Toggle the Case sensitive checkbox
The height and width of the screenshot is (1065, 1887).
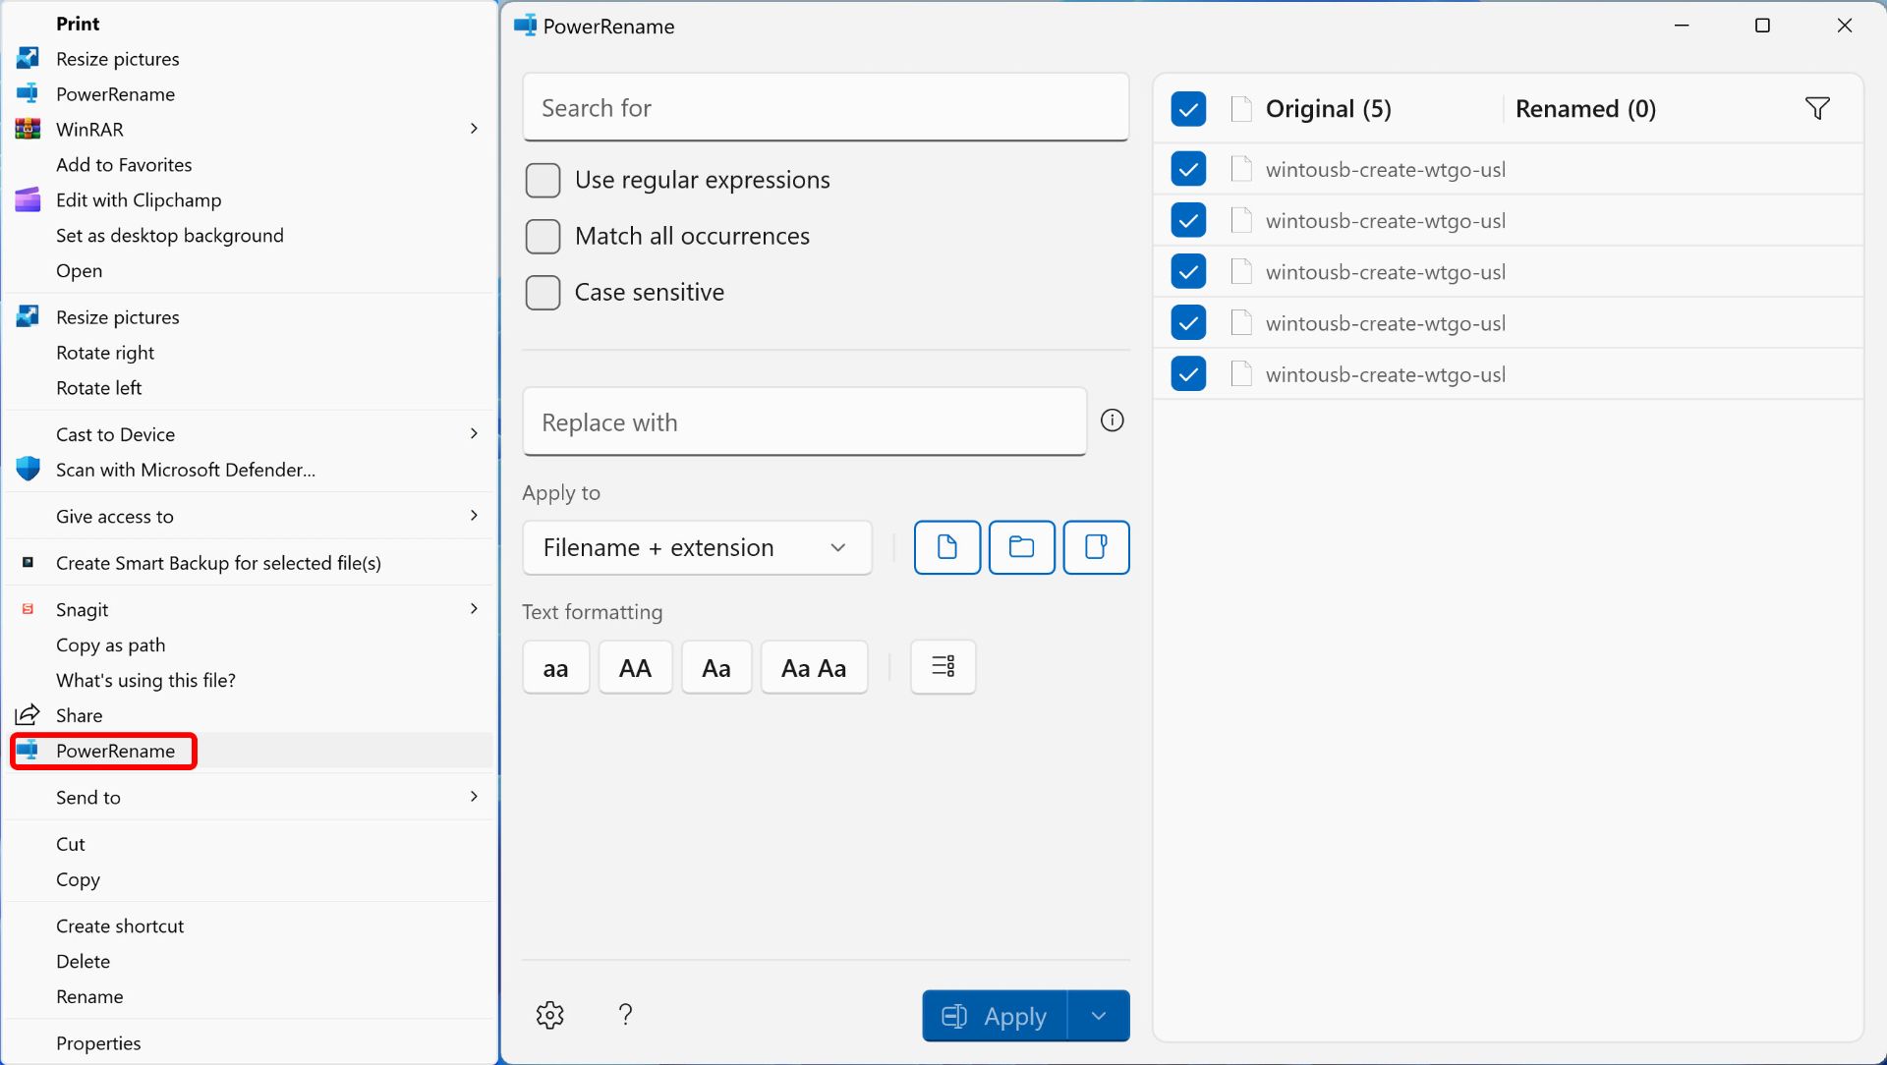[x=543, y=292]
